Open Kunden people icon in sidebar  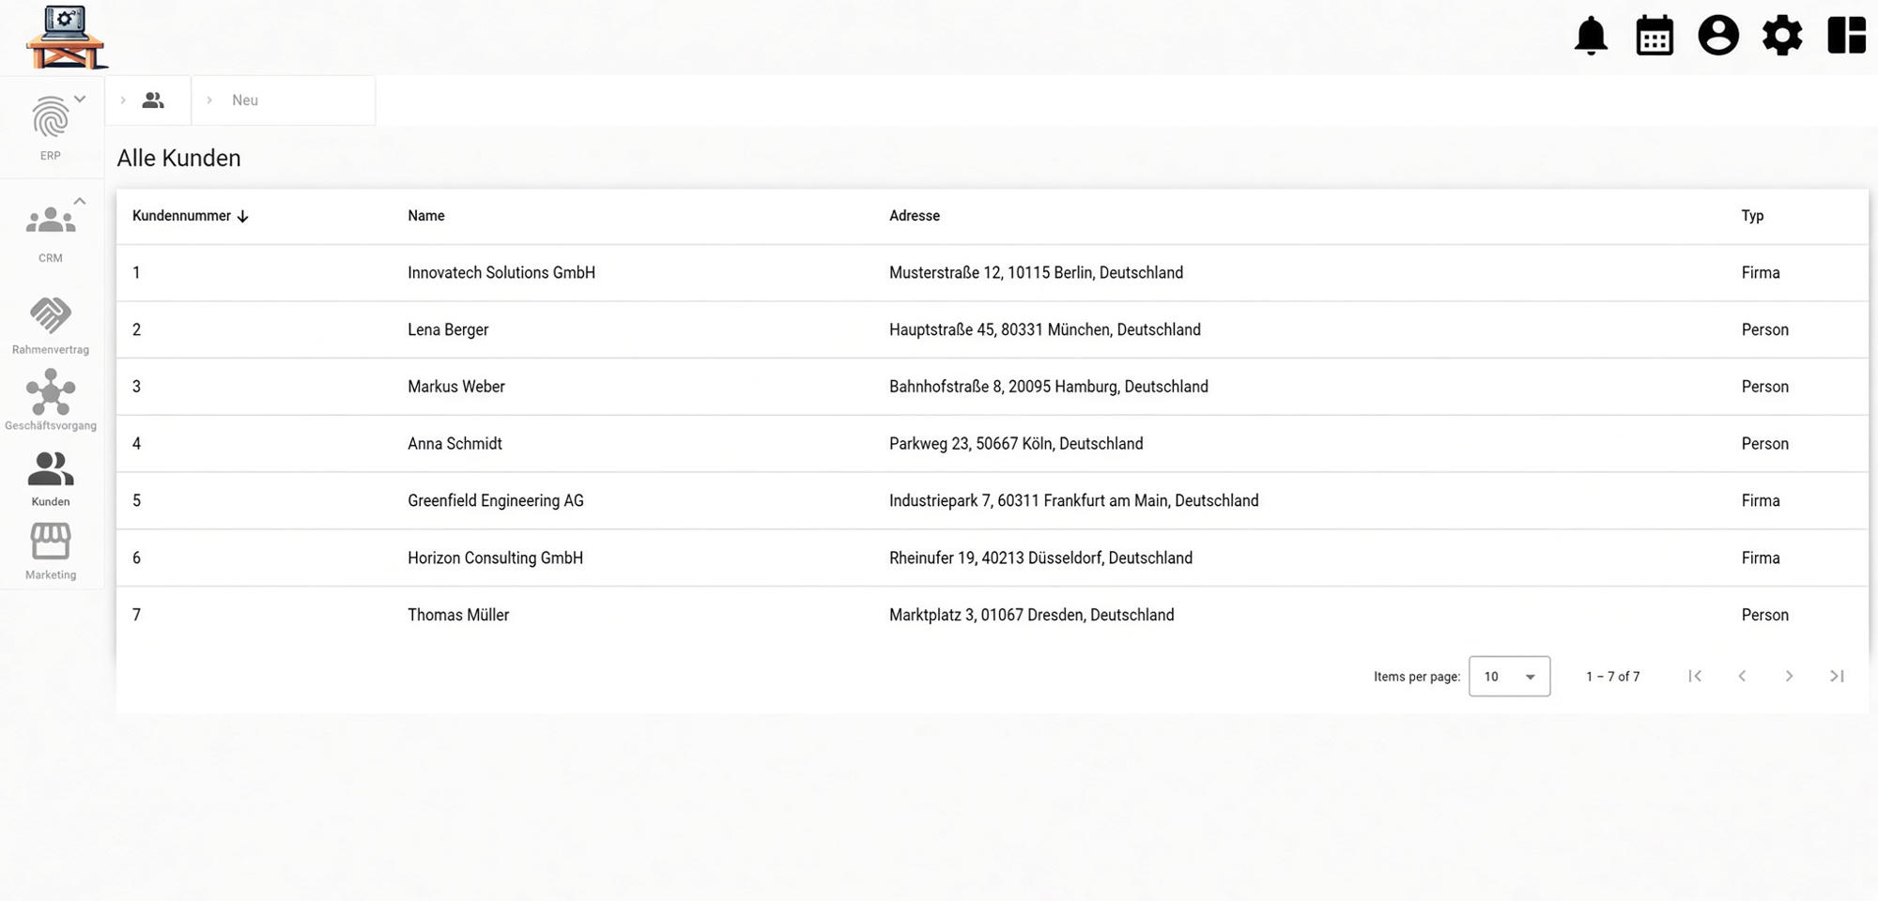[51, 468]
